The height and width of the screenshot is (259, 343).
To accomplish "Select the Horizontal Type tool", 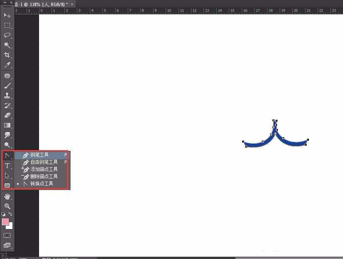I will tap(7, 166).
